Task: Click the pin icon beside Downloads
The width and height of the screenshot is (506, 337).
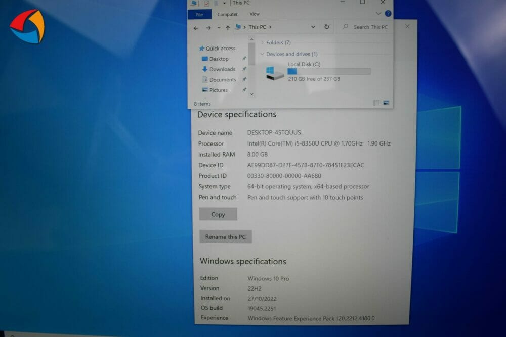Action: [x=244, y=69]
